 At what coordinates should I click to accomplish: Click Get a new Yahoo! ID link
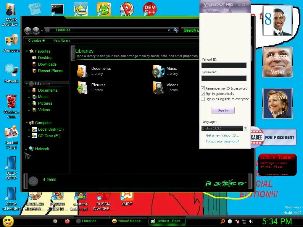[x=223, y=135]
